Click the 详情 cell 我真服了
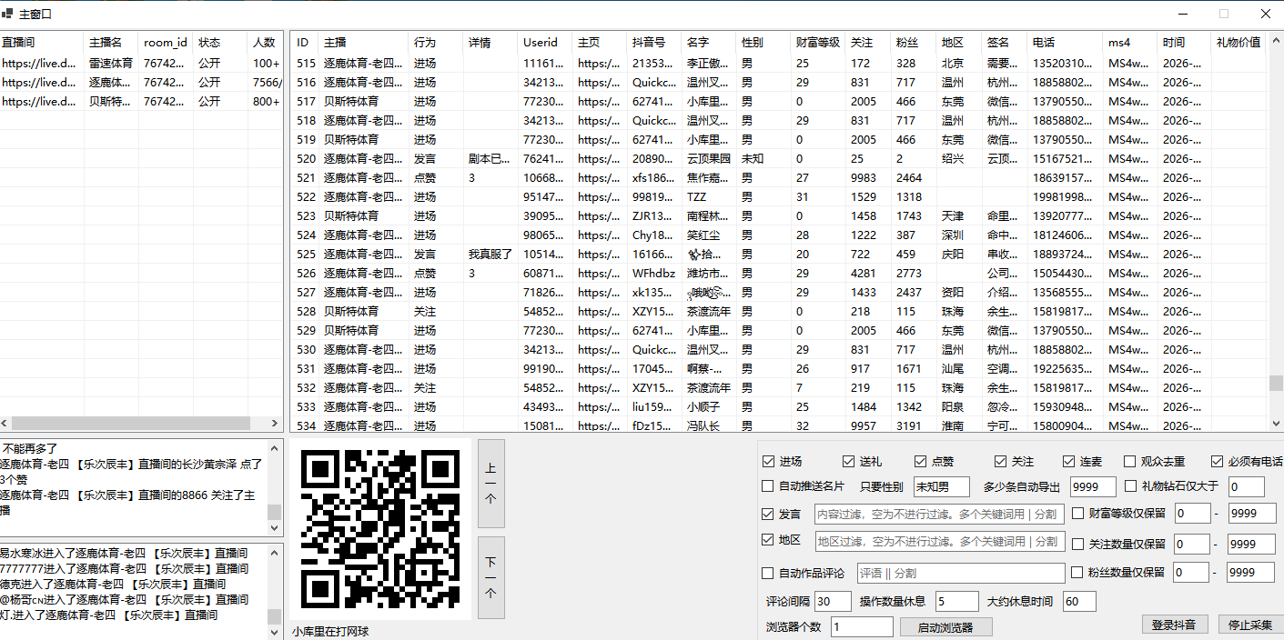 490,255
